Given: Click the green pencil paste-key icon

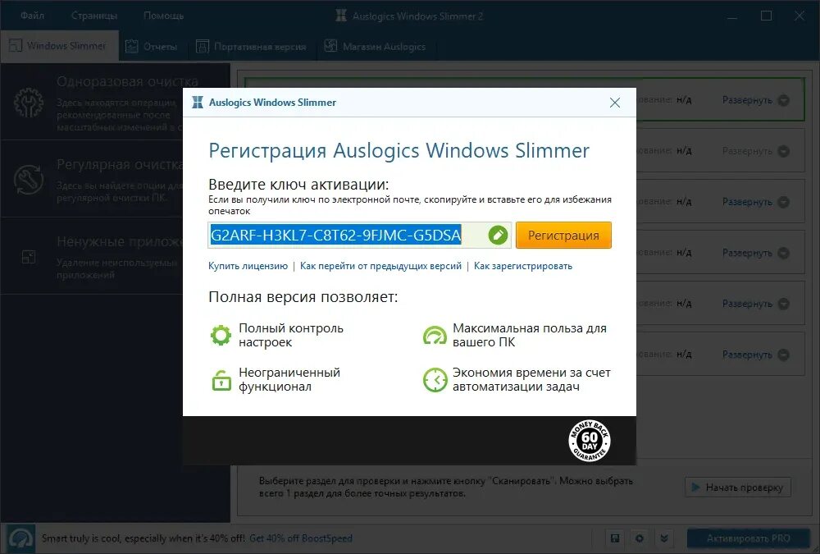Looking at the screenshot, I should click(x=498, y=235).
